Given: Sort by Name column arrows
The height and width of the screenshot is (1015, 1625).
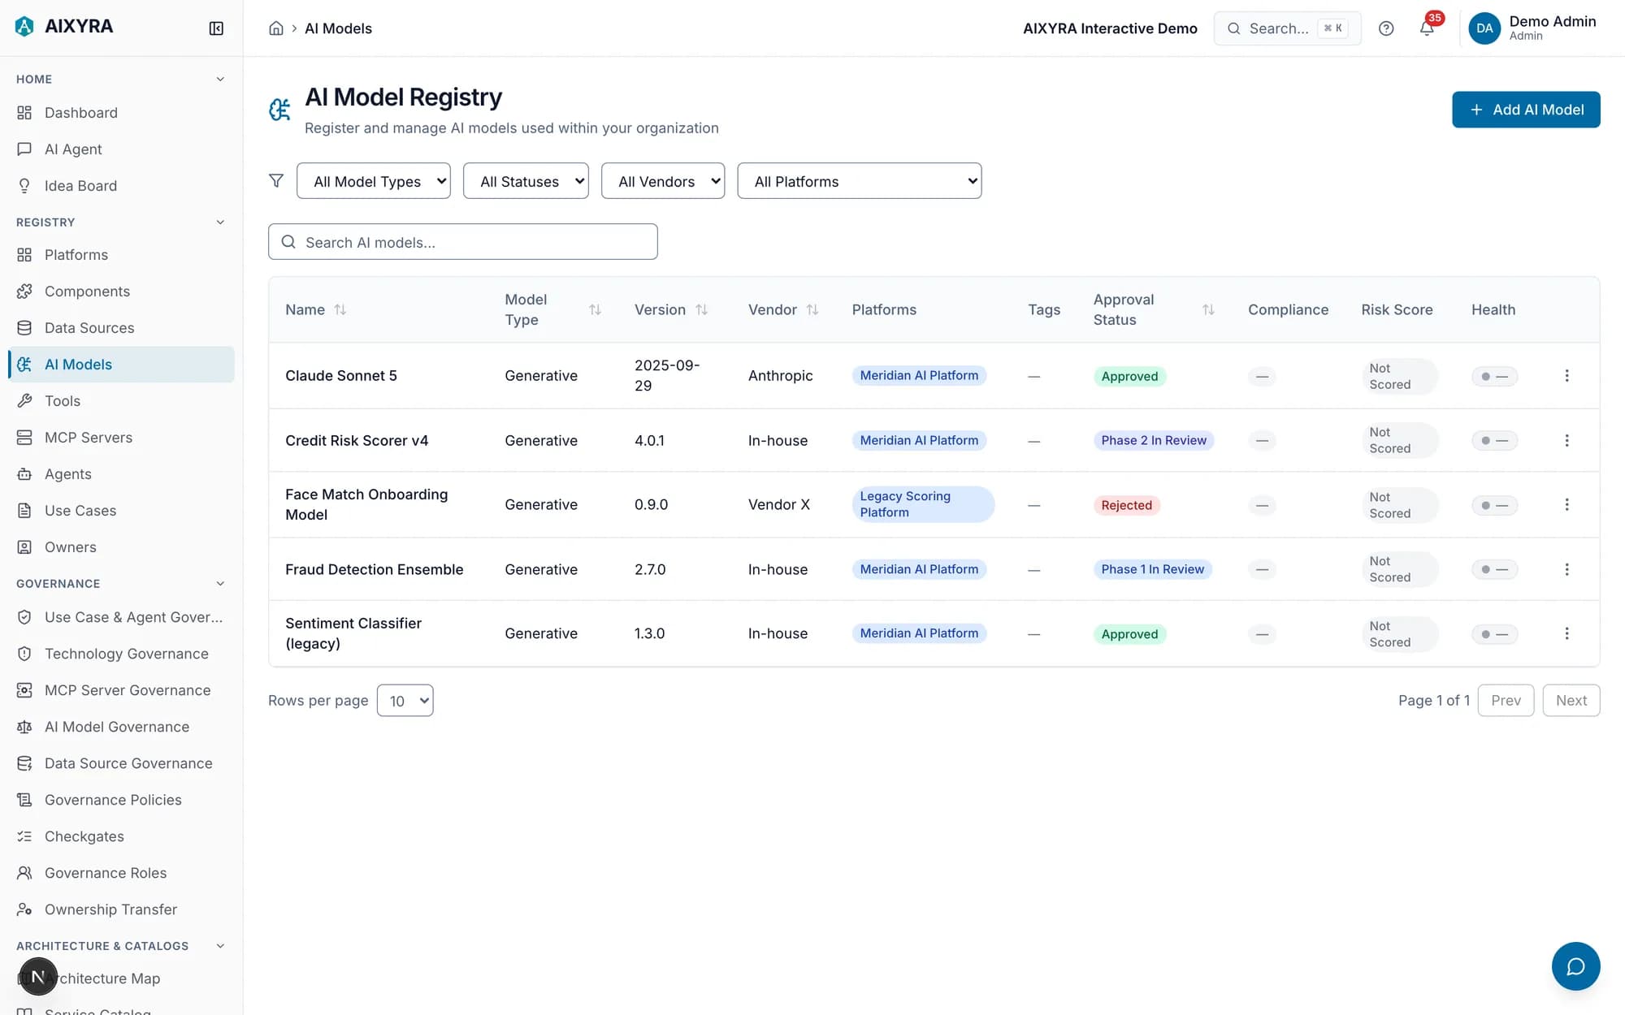Looking at the screenshot, I should tap(340, 309).
